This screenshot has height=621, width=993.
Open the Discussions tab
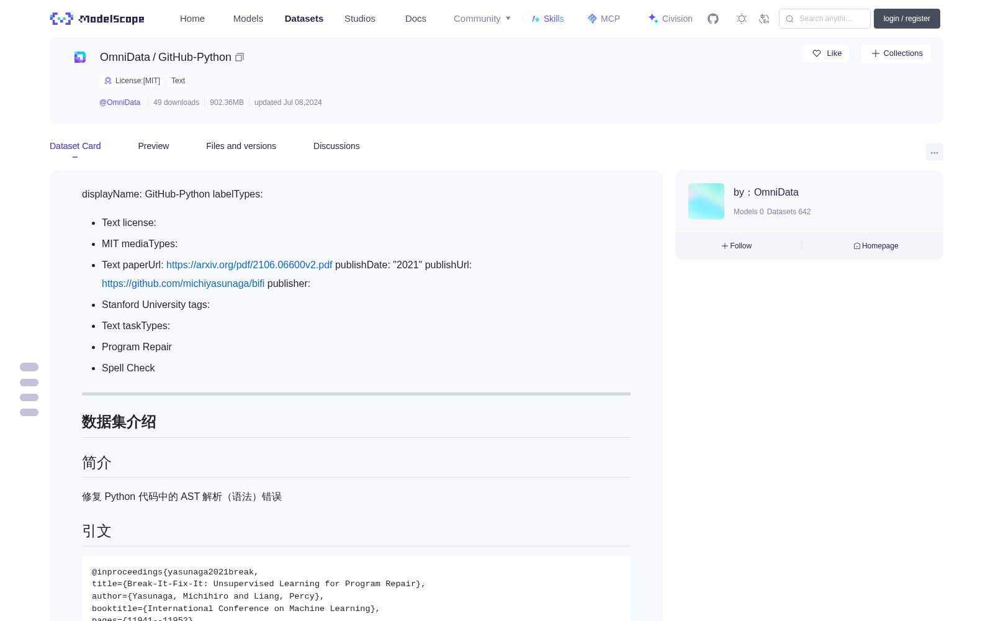(x=336, y=146)
